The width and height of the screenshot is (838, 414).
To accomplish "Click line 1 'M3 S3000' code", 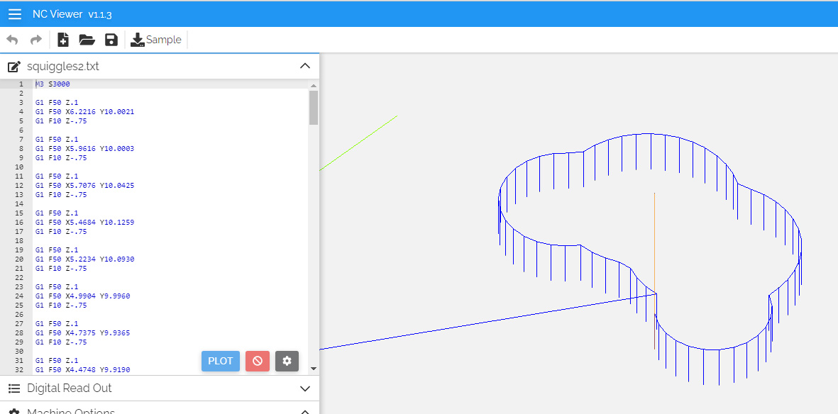I will click(x=53, y=84).
